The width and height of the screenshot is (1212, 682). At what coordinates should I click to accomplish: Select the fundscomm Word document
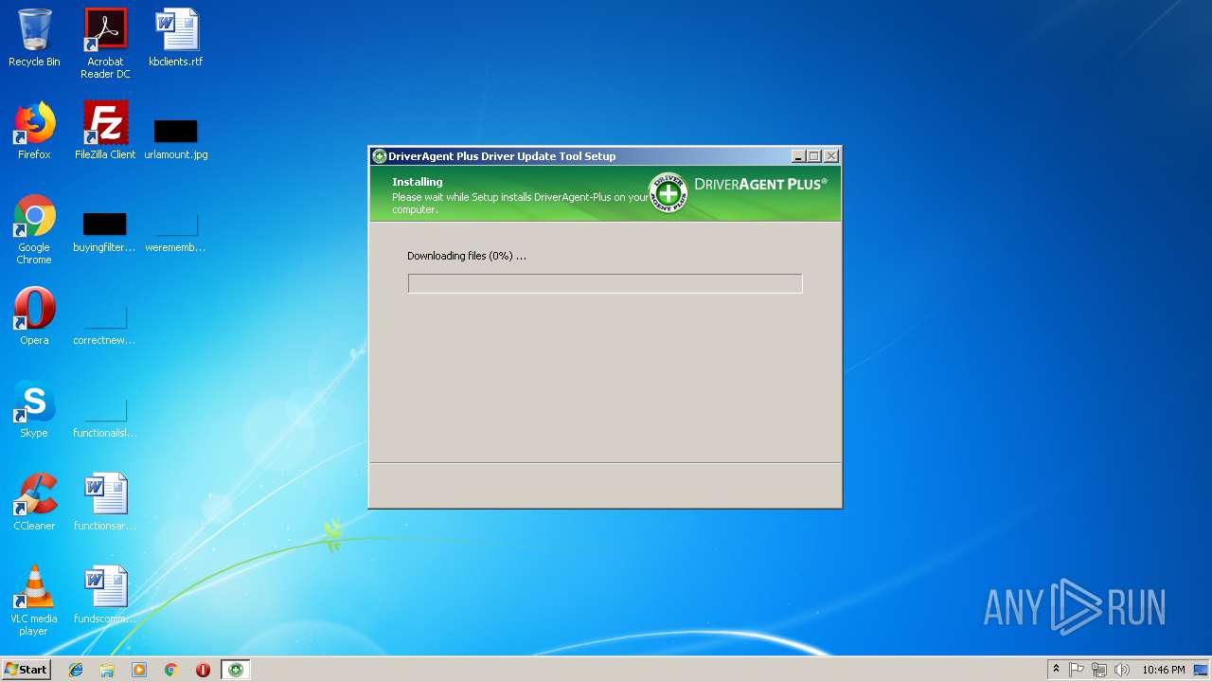105,595
